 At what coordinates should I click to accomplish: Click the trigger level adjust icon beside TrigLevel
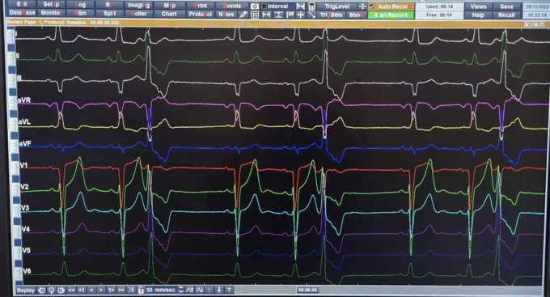[362, 6]
